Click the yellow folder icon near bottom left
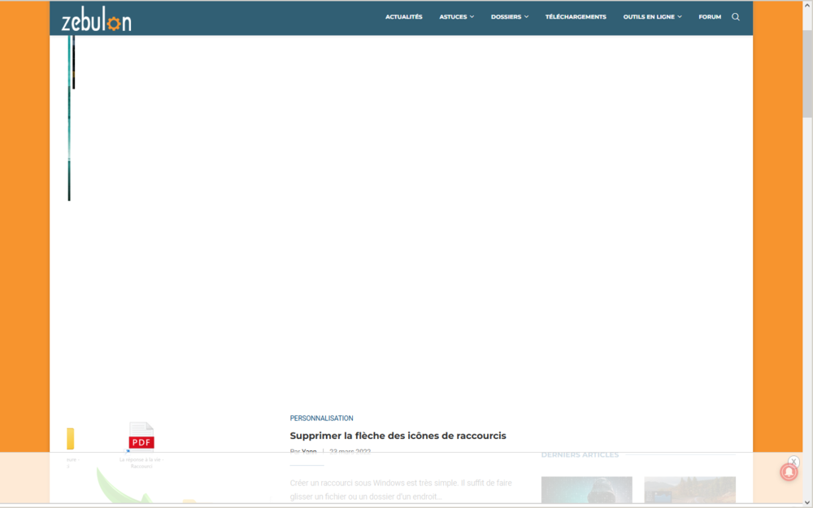The height and width of the screenshot is (508, 813). [x=71, y=439]
